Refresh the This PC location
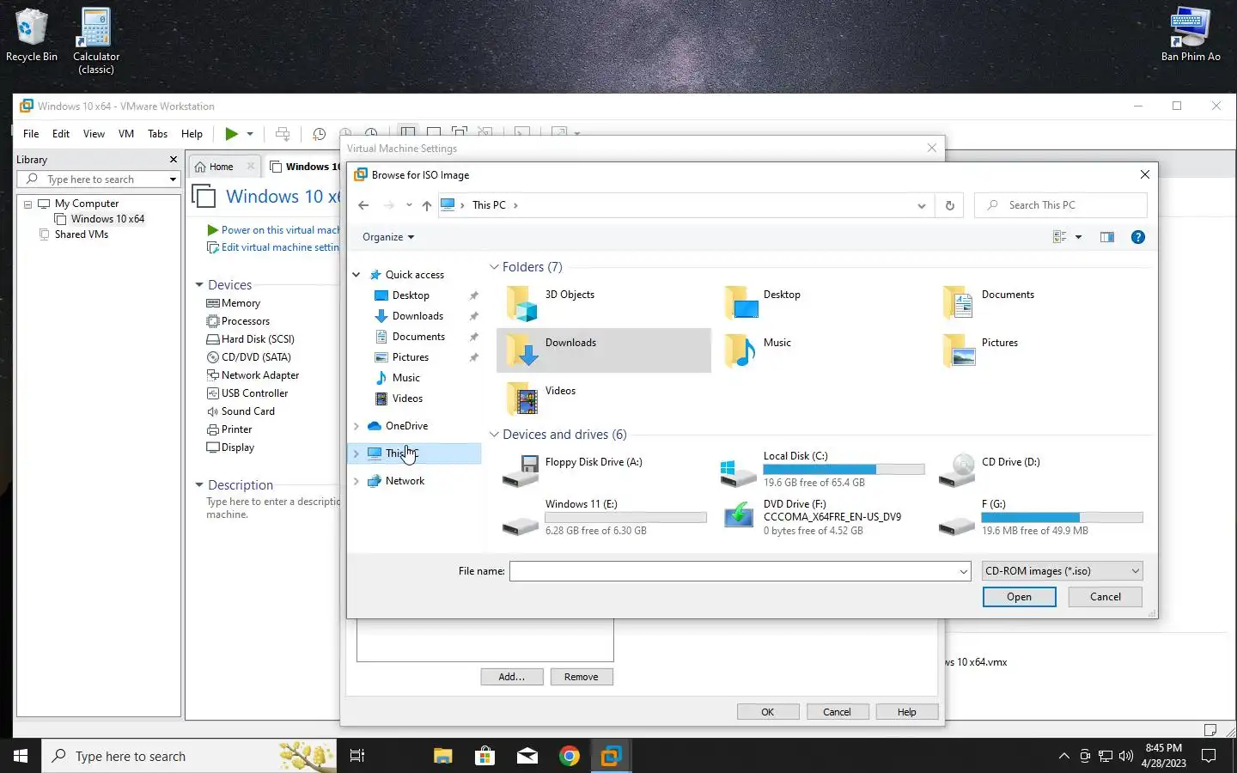The image size is (1237, 773). click(949, 205)
